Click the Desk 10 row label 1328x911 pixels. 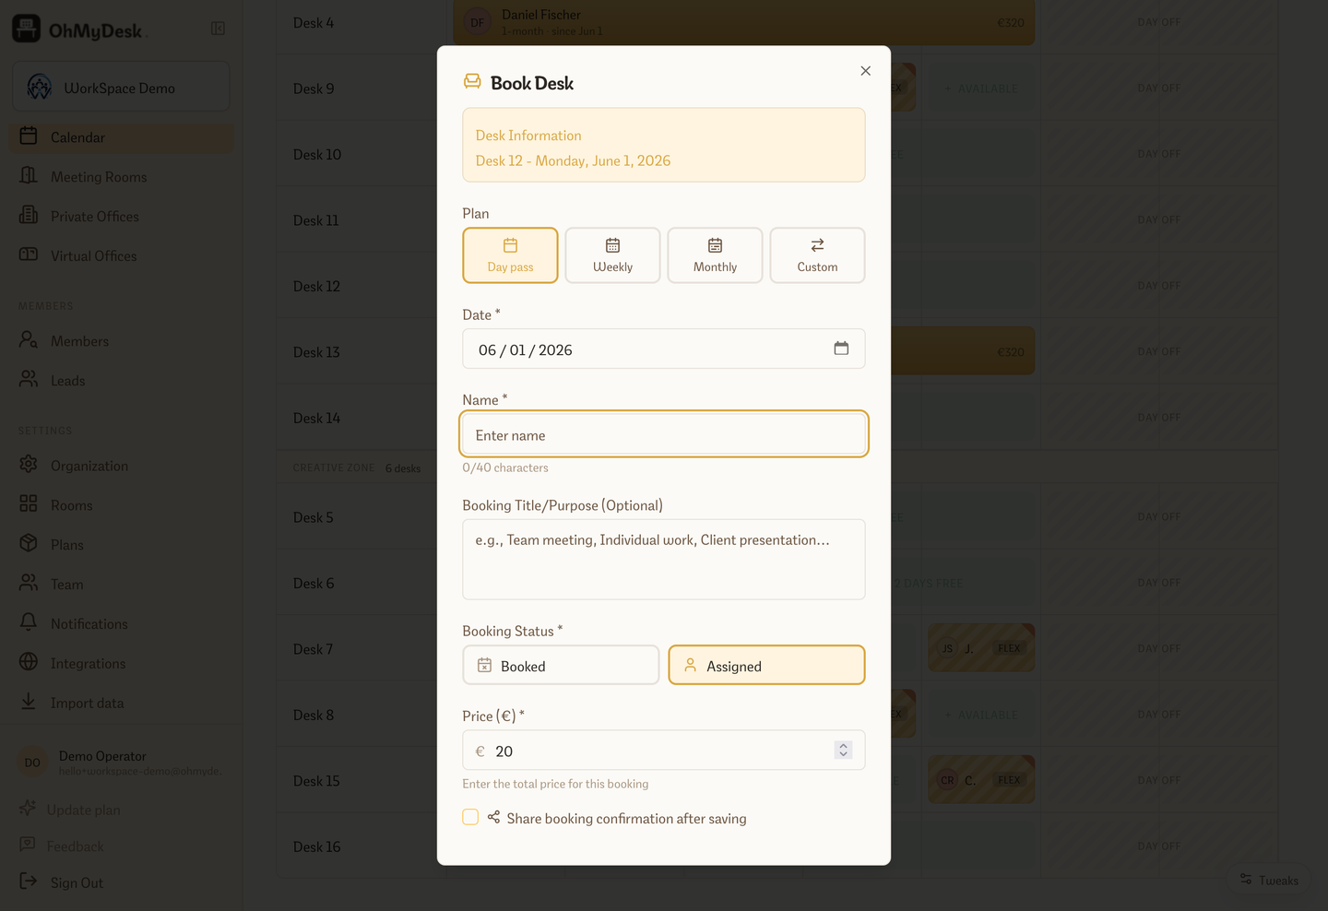[x=316, y=155]
